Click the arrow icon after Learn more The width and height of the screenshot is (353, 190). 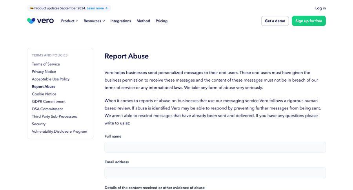106,8
